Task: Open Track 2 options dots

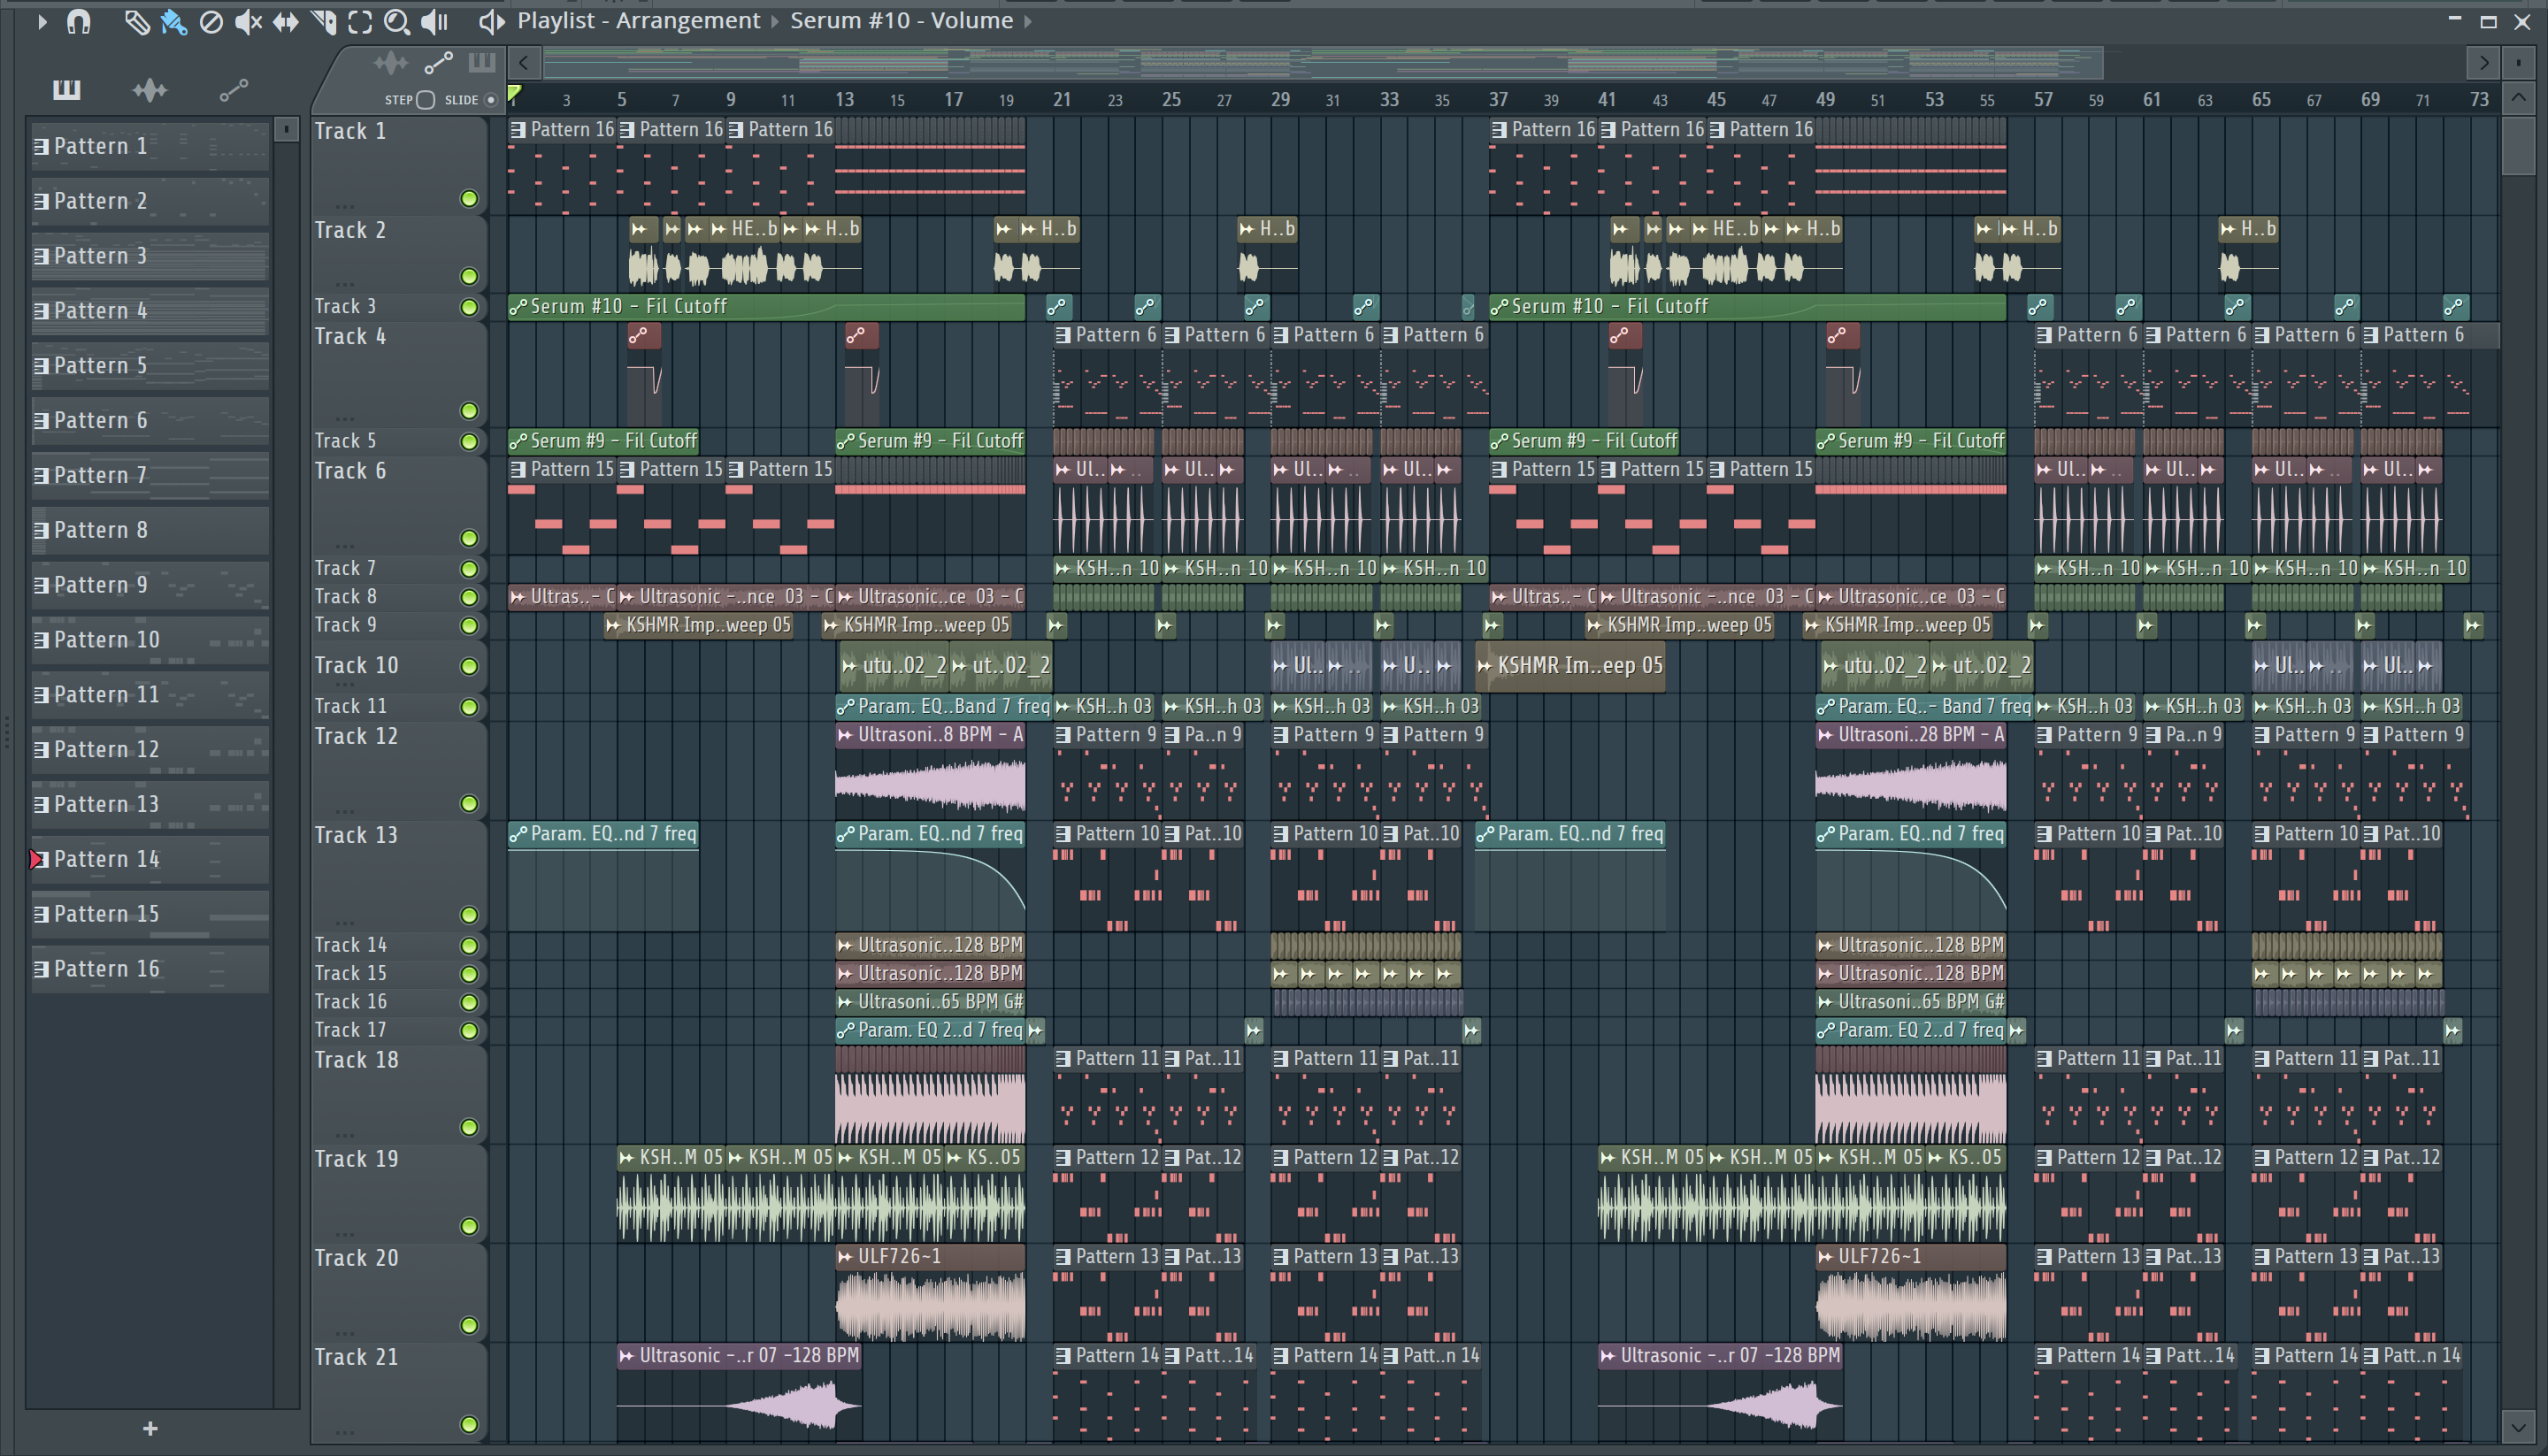Action: [345, 284]
